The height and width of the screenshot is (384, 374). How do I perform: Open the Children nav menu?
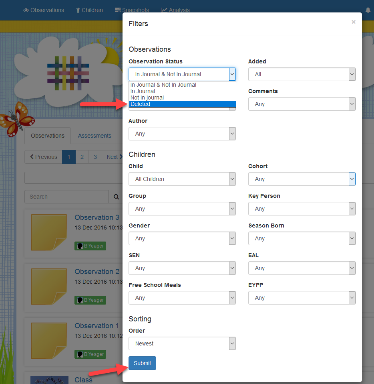89,10
